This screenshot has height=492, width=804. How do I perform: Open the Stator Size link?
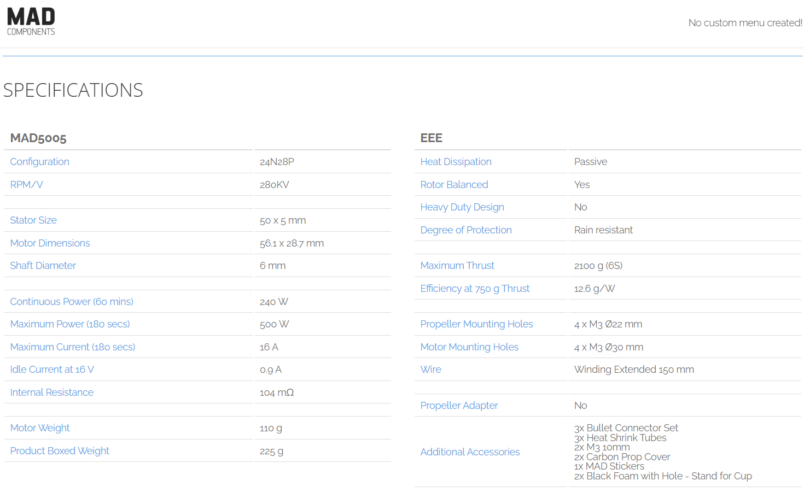tap(33, 220)
